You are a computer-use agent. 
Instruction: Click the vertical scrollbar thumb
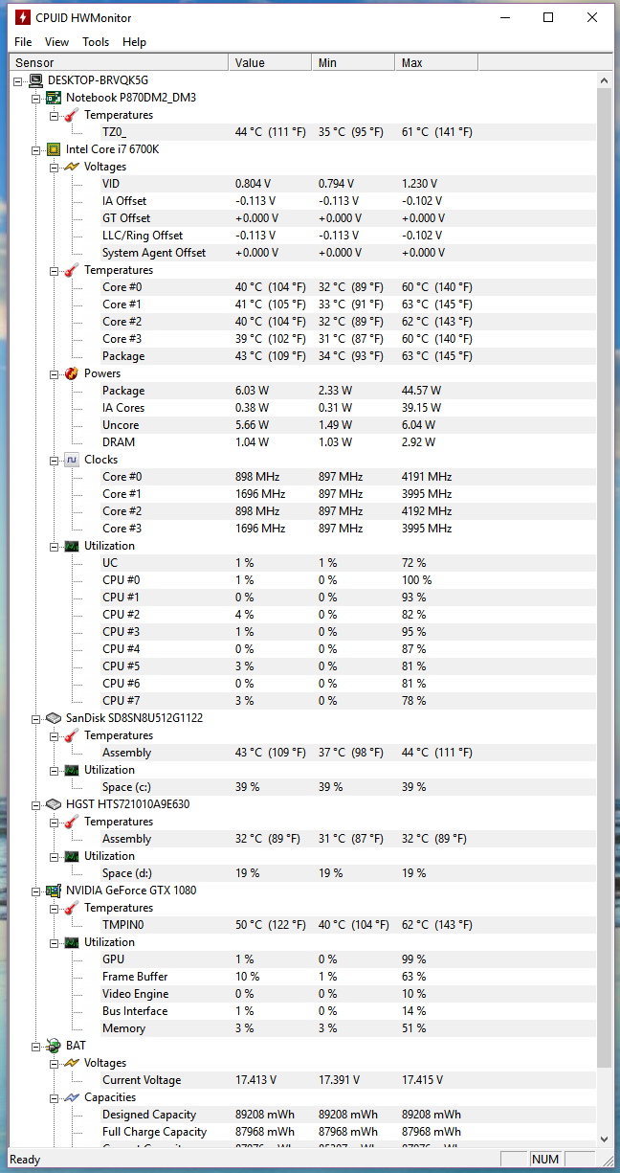point(604,579)
